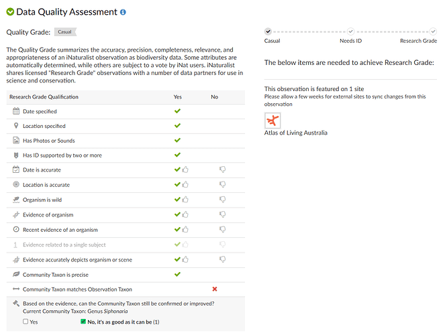Open the Atlas of Living Australia link
Screen dimensions: 445x335
296,133
